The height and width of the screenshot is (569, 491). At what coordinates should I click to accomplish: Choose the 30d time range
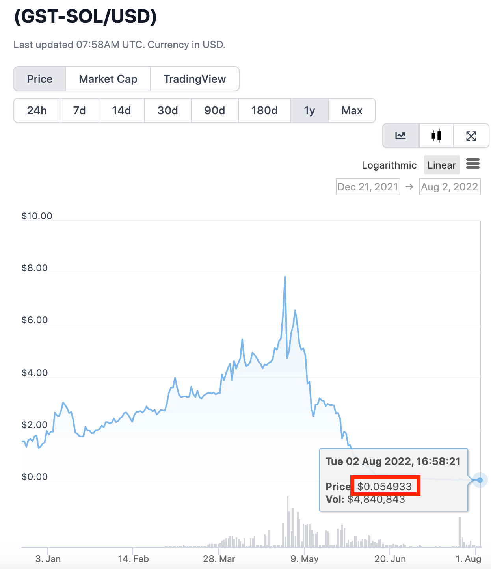(x=168, y=111)
